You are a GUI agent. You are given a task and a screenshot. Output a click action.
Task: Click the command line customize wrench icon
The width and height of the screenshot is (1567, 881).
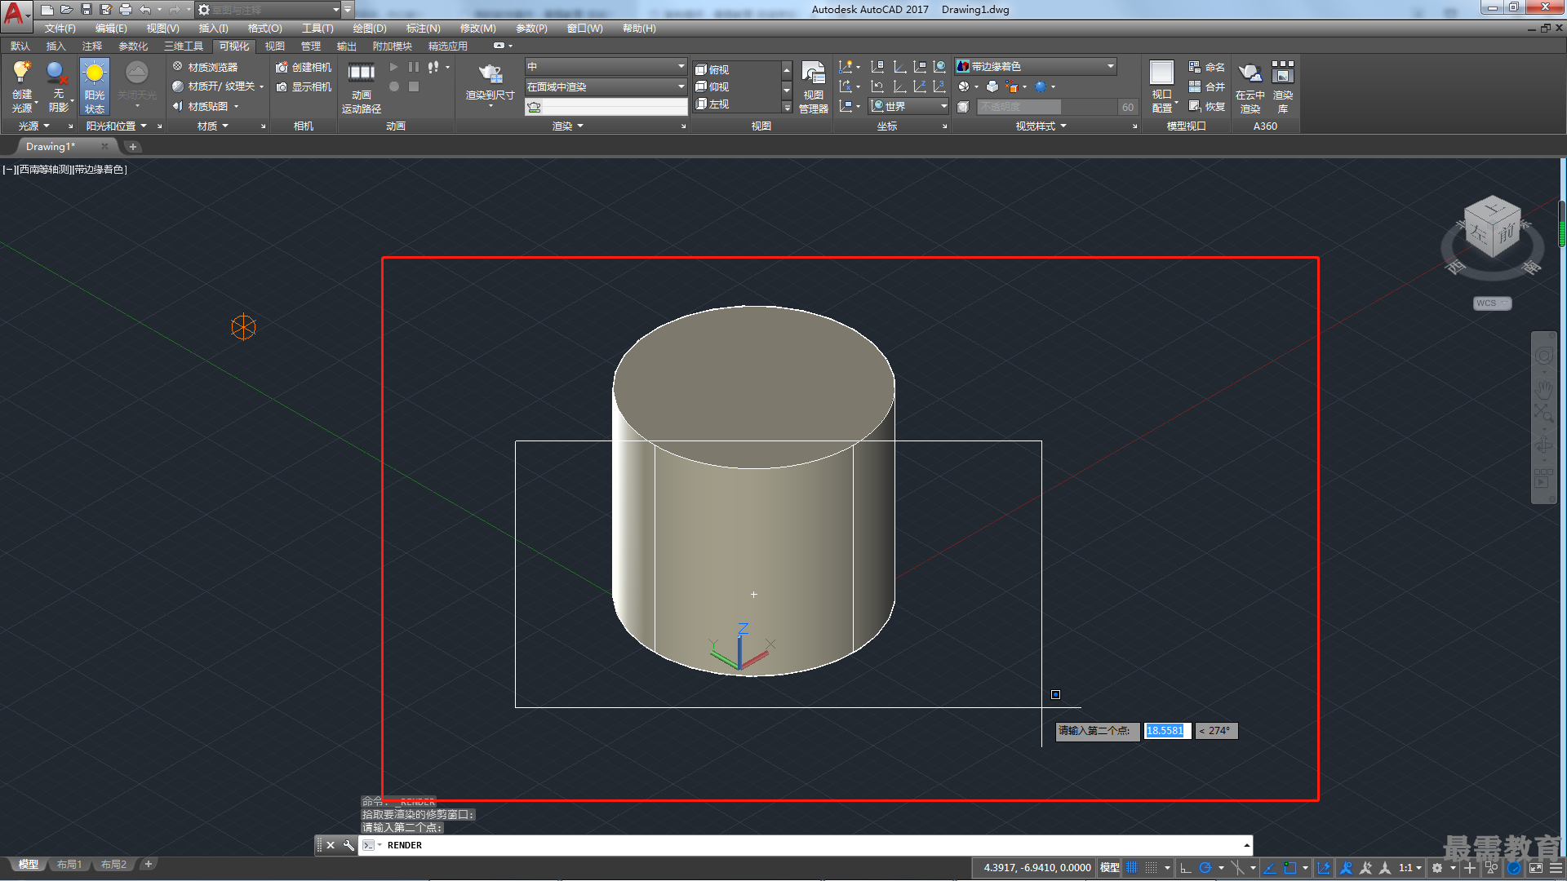pyautogui.click(x=348, y=845)
